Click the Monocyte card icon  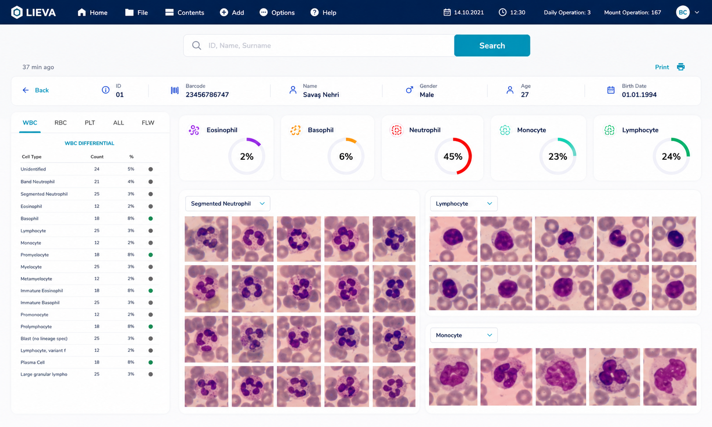tap(505, 130)
